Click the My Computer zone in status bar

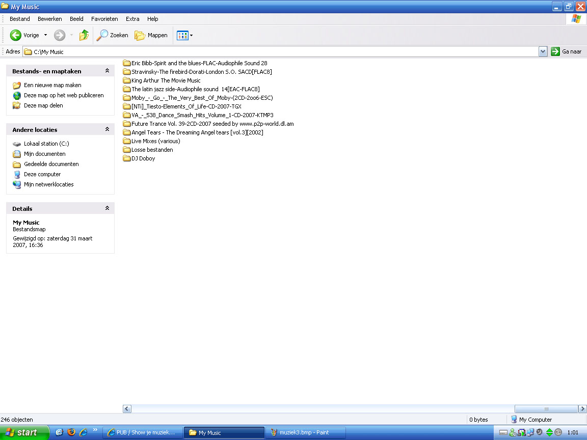pyautogui.click(x=531, y=420)
